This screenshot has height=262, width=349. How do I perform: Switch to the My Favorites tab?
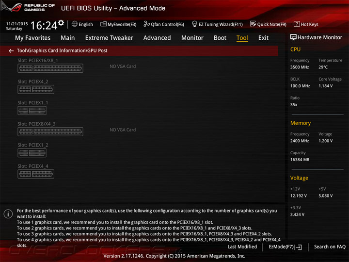pyautogui.click(x=33, y=38)
